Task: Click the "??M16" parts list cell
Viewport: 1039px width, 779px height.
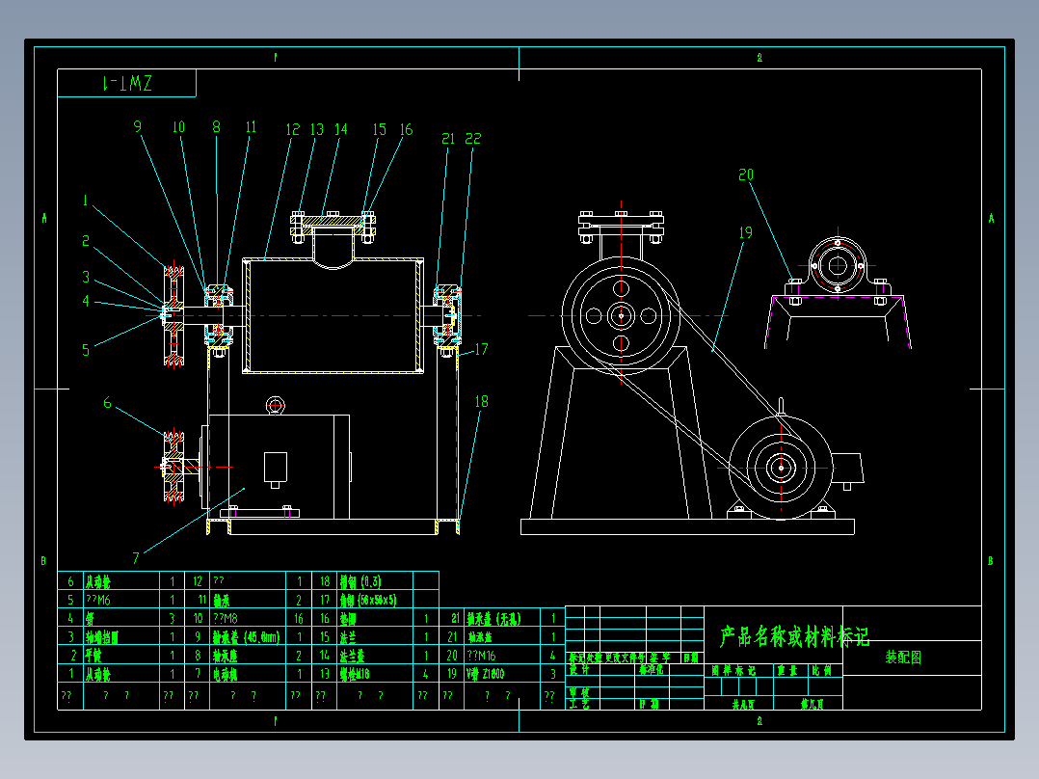Action: [x=481, y=655]
